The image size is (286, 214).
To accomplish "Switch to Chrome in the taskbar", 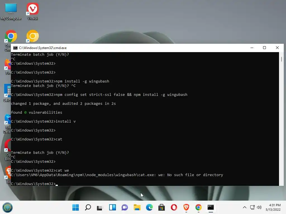I will 199,207.
